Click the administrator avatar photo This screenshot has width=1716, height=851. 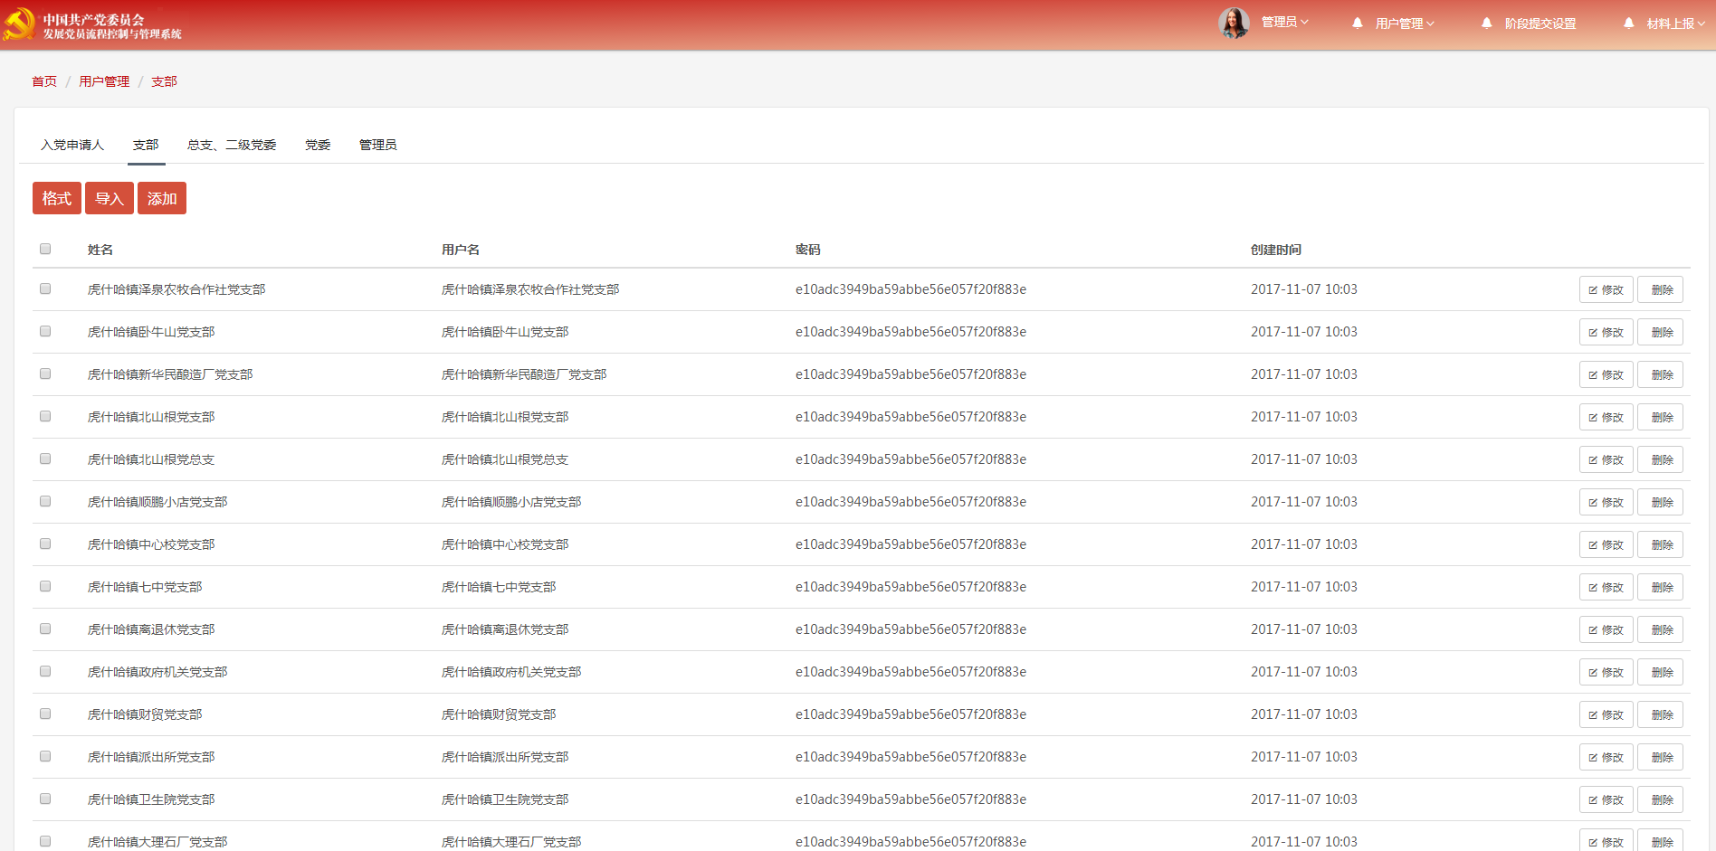pos(1234,23)
